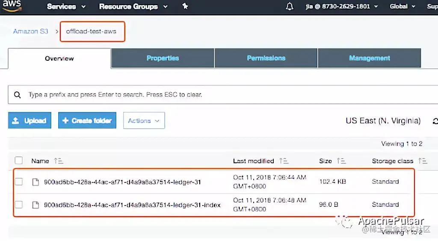438x241 pixels.
Task: Expand the Global region dropdown
Action: pos(402,6)
